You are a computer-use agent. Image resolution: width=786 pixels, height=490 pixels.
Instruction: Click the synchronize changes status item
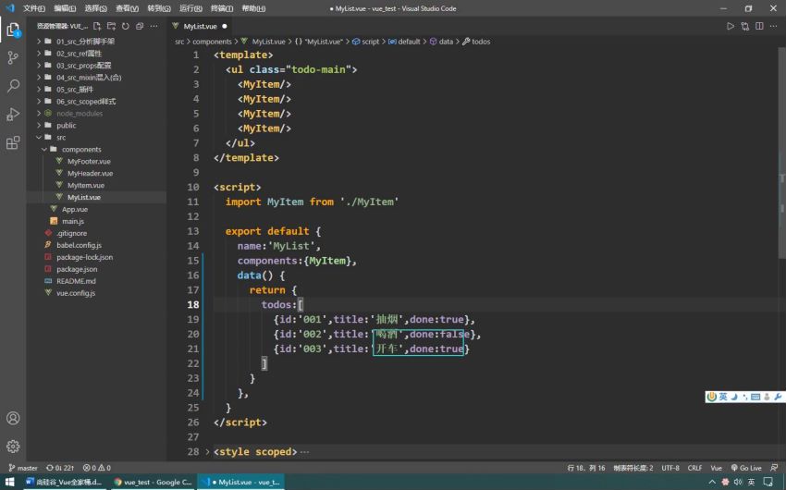[x=60, y=468]
